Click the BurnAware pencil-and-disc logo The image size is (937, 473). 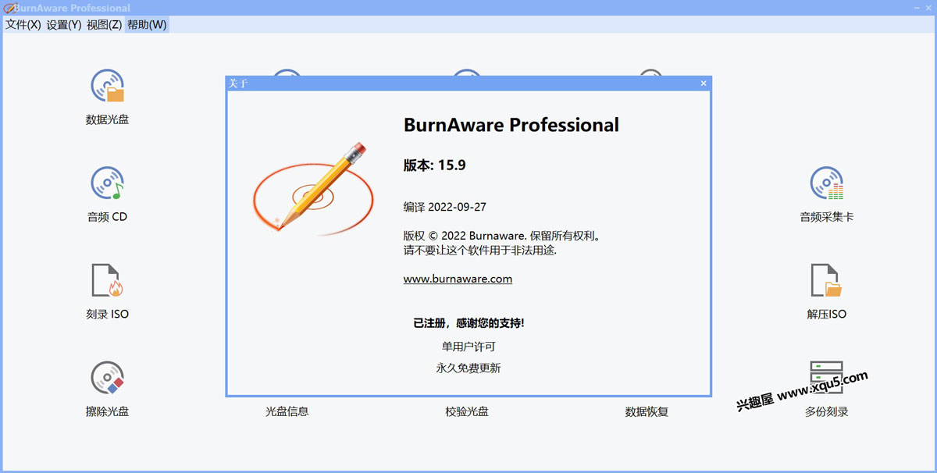(312, 189)
